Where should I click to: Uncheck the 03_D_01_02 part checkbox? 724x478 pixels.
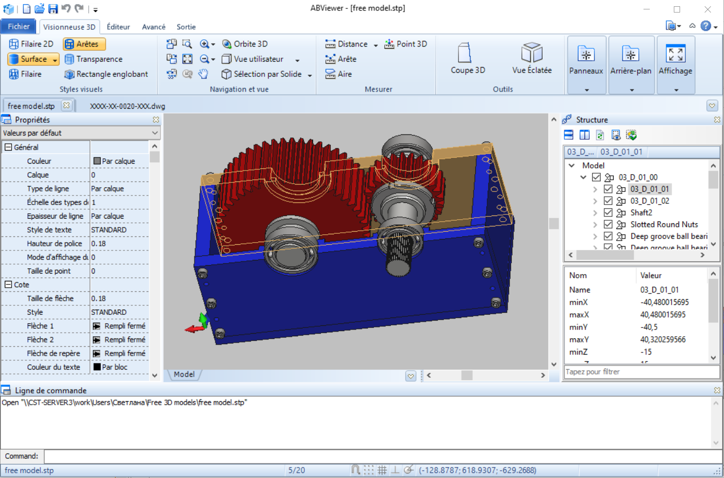click(608, 201)
